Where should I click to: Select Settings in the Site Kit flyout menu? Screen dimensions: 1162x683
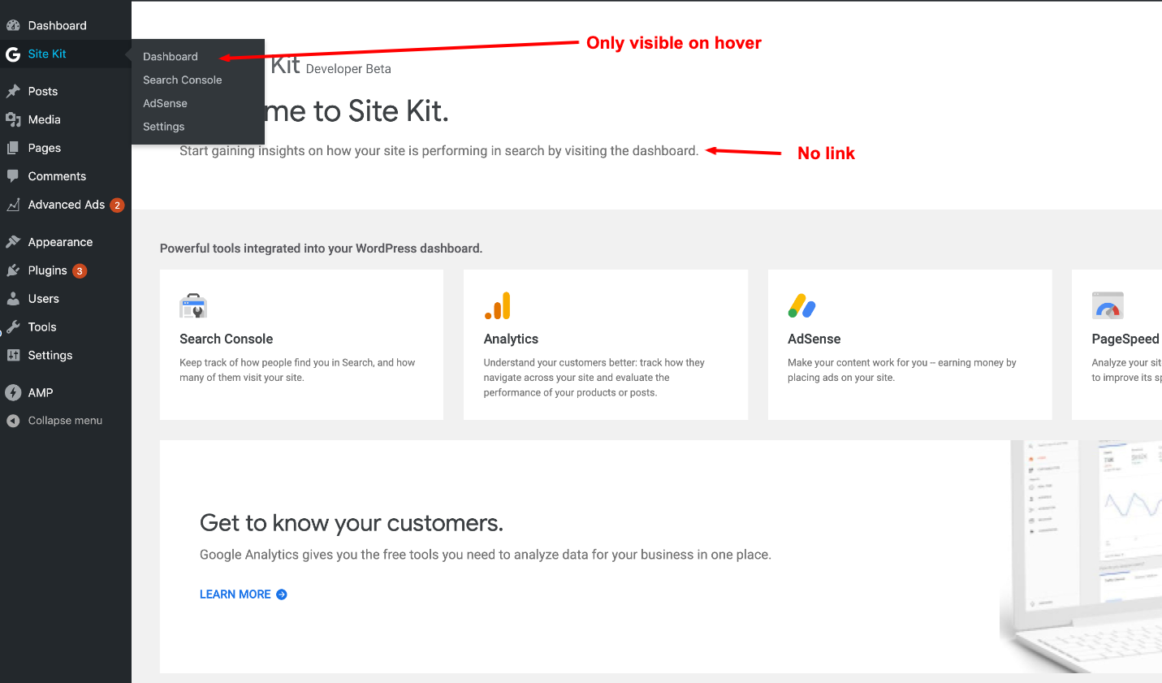tap(163, 126)
